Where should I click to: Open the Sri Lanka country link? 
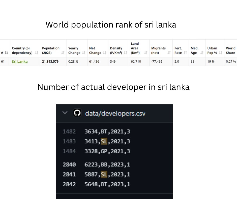tap(20, 61)
